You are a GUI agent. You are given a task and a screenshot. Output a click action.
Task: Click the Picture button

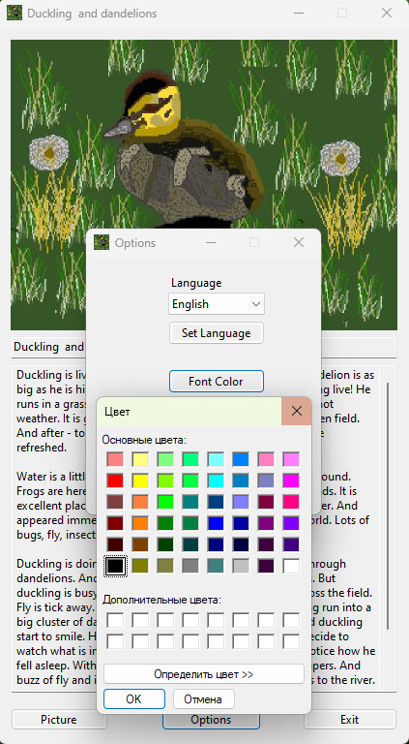59,720
